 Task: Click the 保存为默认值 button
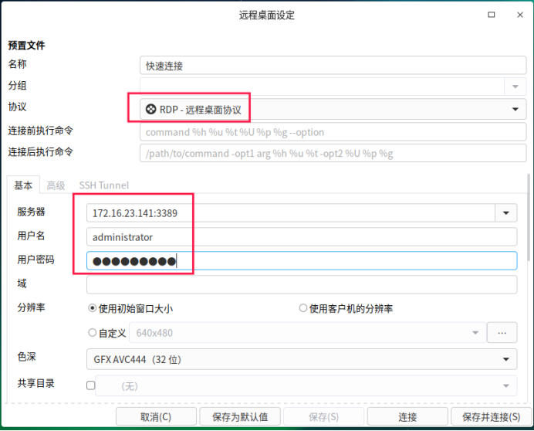(240, 416)
